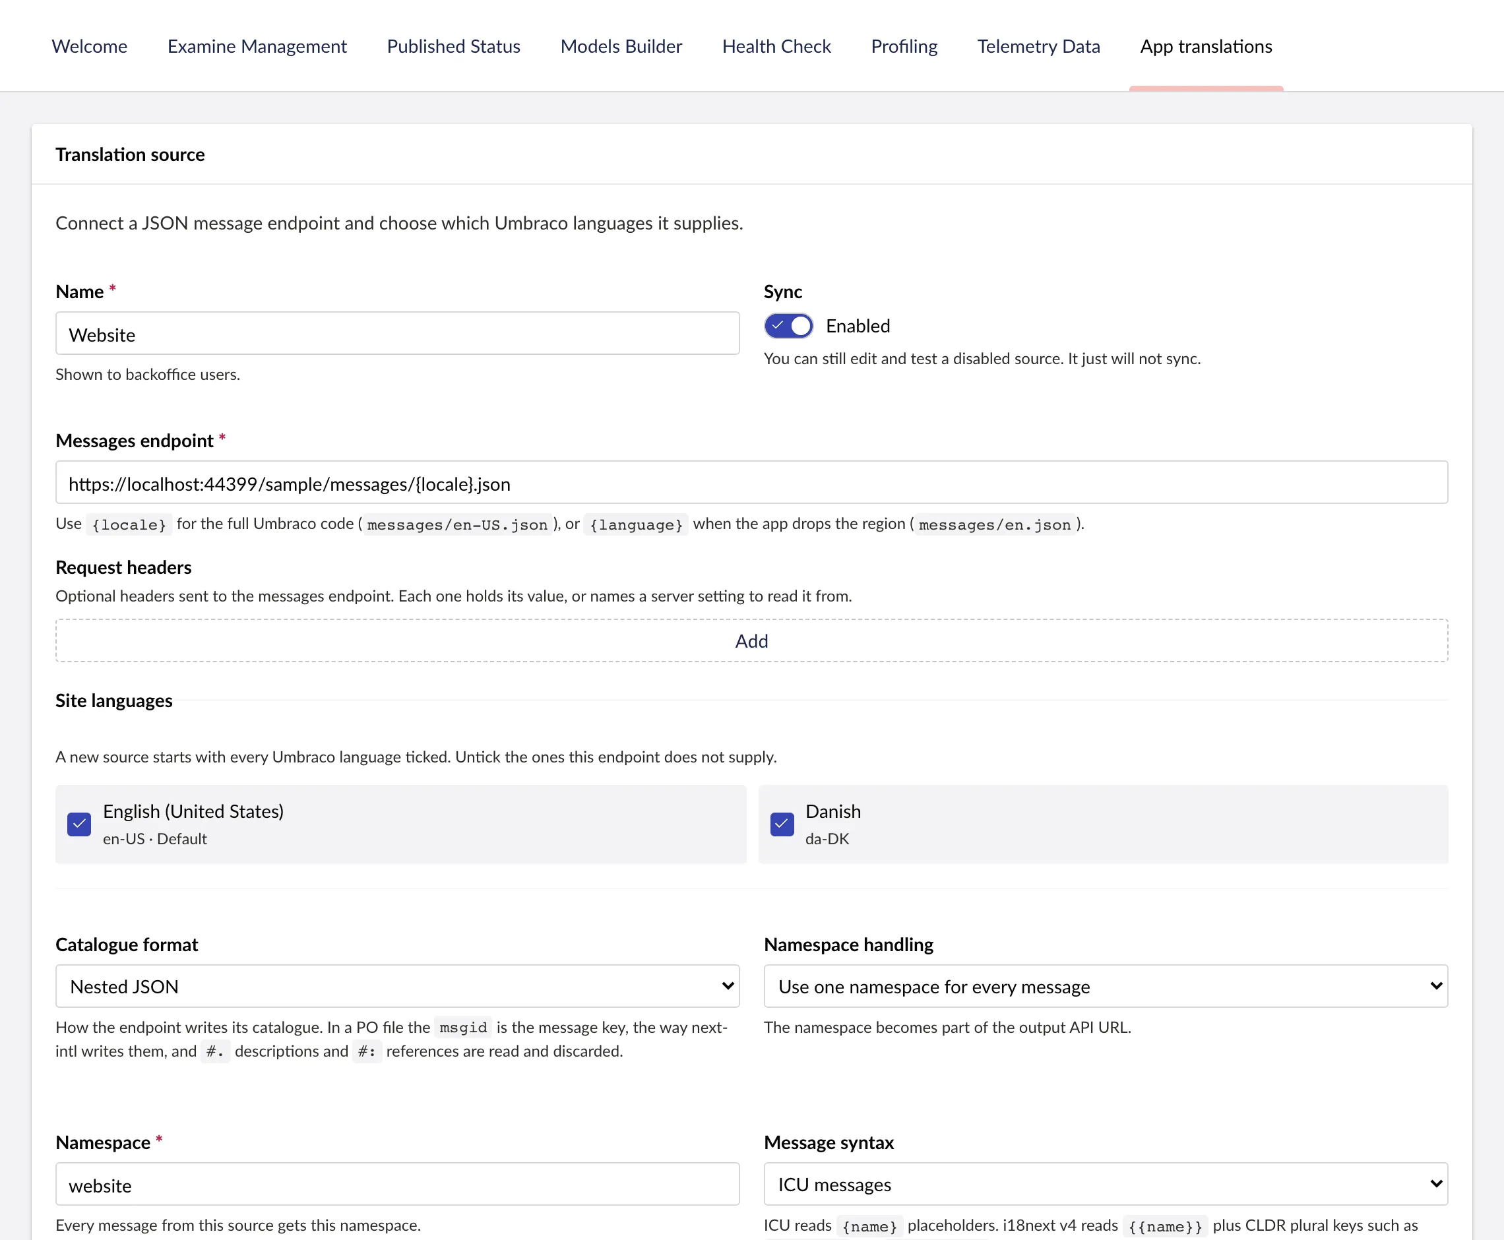Click the 'en-US · Default' language code text
Screen dimensions: 1504x1240
(x=155, y=838)
